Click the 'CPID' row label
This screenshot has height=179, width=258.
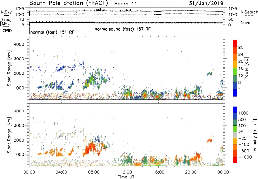(x=7, y=31)
